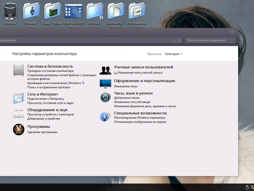
Task: Open Изменение типа учетной записи
Action: (140, 73)
